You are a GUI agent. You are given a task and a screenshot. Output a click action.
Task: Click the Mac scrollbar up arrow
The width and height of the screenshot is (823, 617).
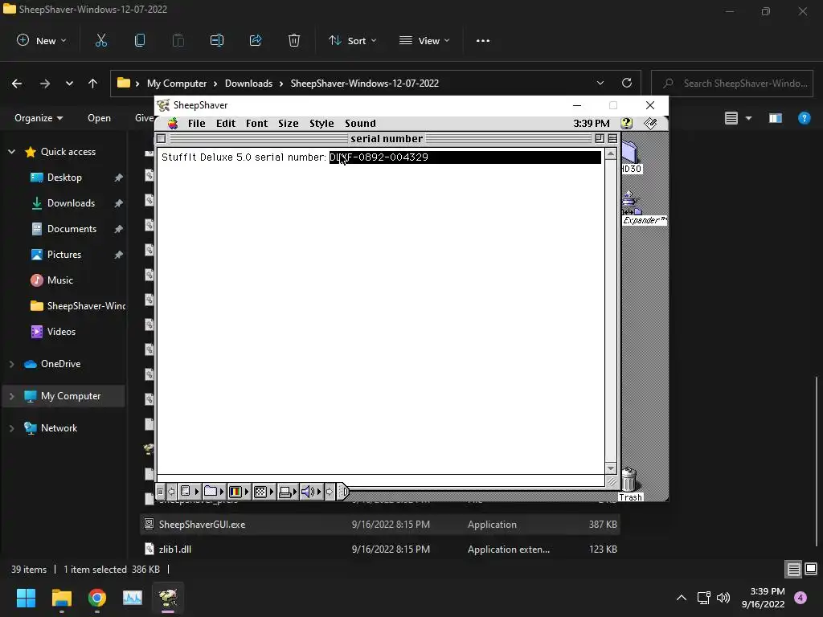click(x=611, y=153)
